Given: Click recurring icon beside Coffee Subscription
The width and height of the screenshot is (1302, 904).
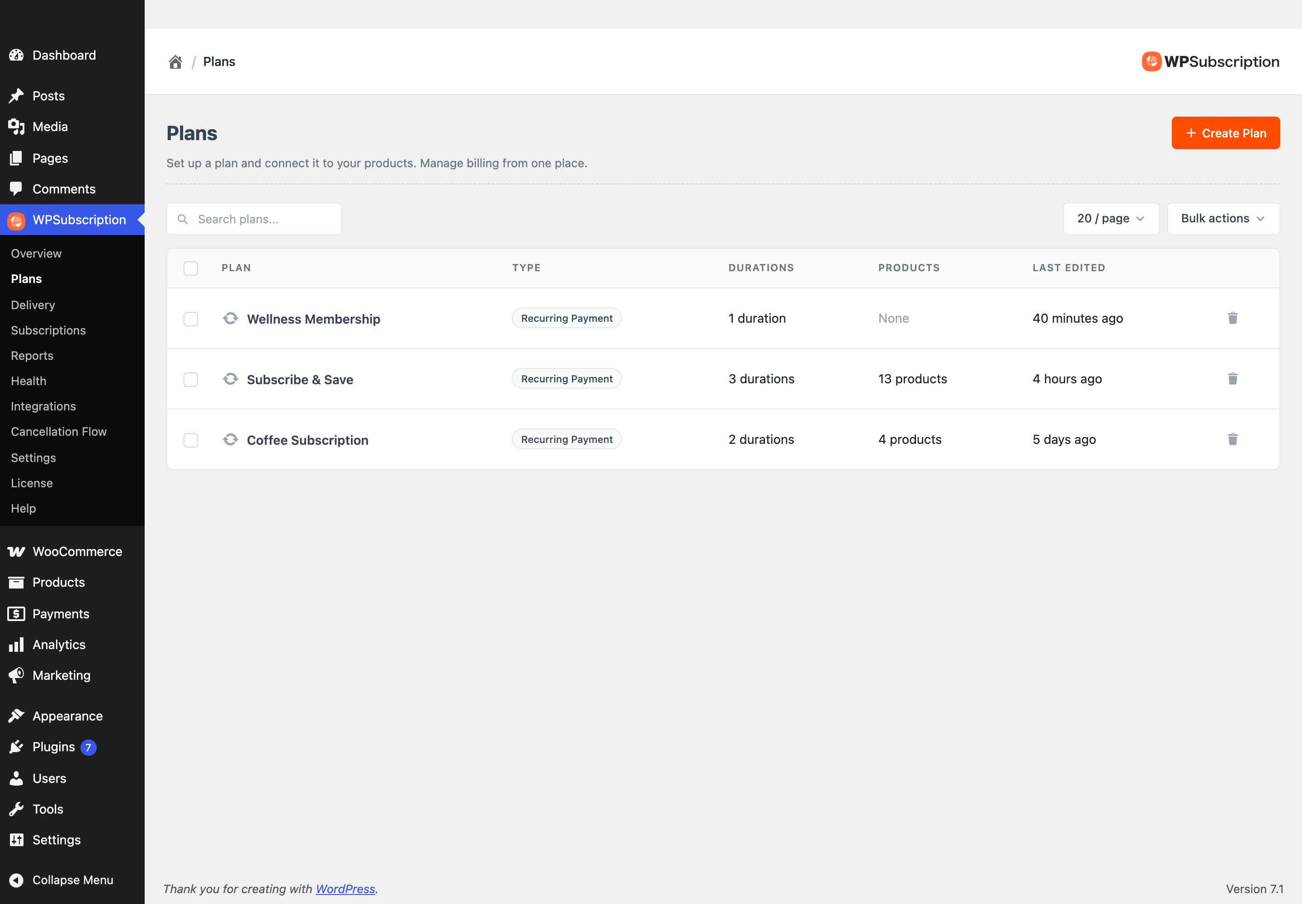Looking at the screenshot, I should click(230, 439).
